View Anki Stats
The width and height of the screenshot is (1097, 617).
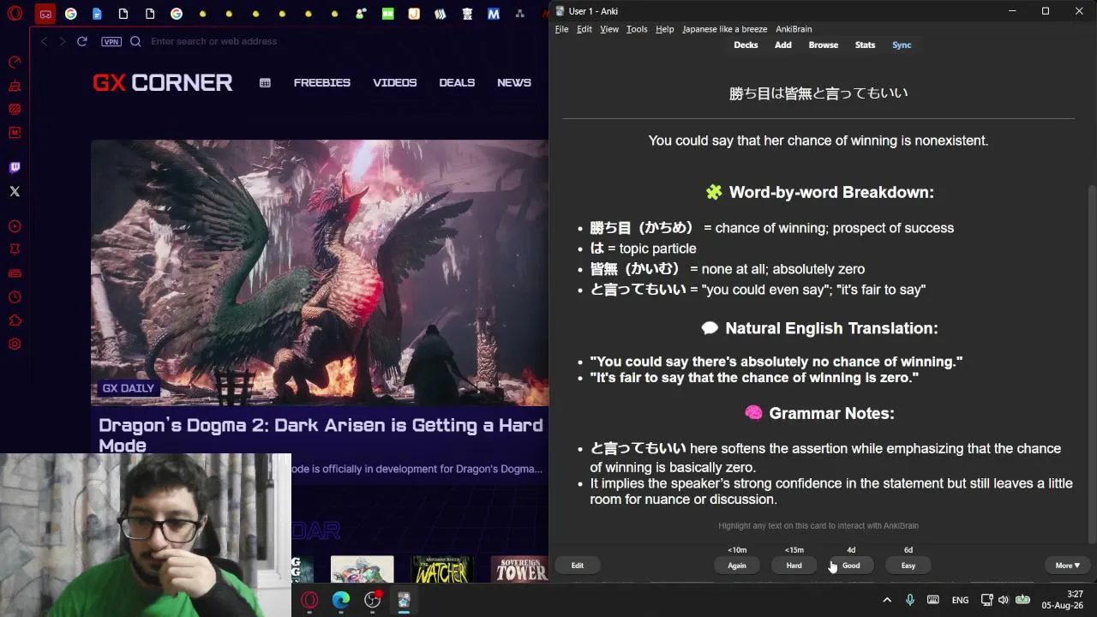(866, 45)
